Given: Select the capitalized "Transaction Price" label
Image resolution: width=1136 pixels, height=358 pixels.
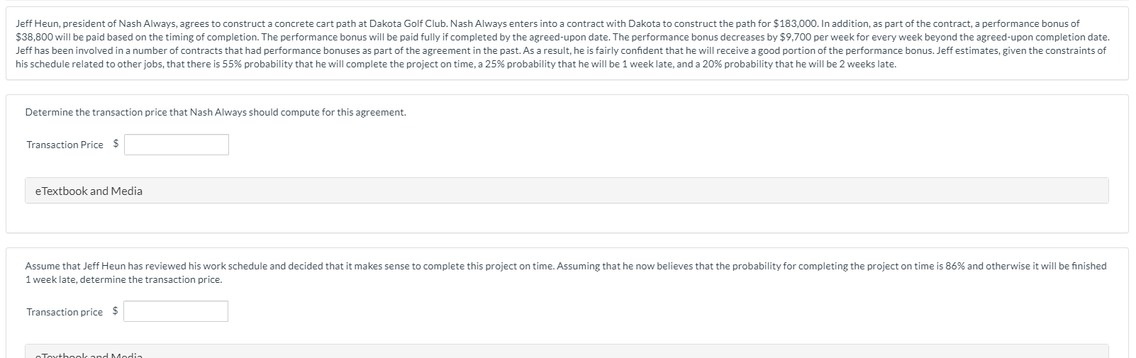Looking at the screenshot, I should [x=65, y=145].
